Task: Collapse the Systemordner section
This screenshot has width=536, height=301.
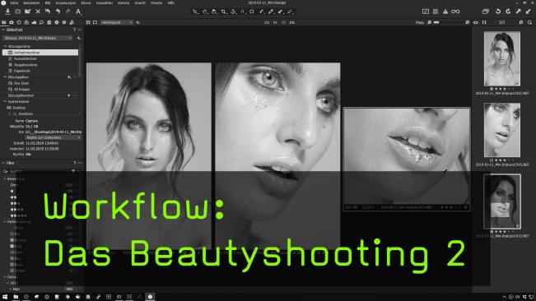Action: pyautogui.click(x=5, y=102)
